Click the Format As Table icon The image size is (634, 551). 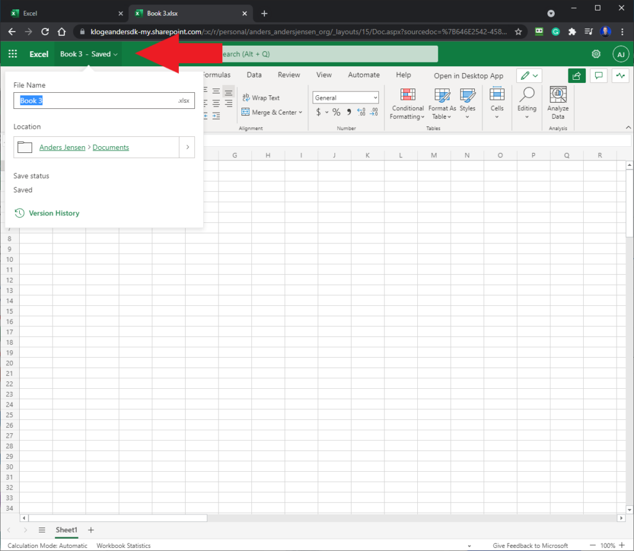click(442, 95)
